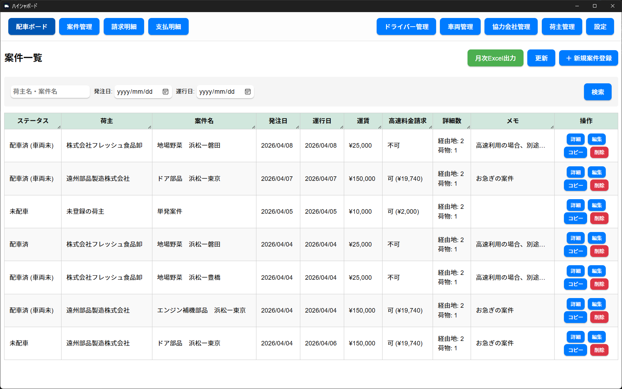The height and width of the screenshot is (389, 622).
Task: Click the 案件名 column header
Action: pyautogui.click(x=204, y=121)
